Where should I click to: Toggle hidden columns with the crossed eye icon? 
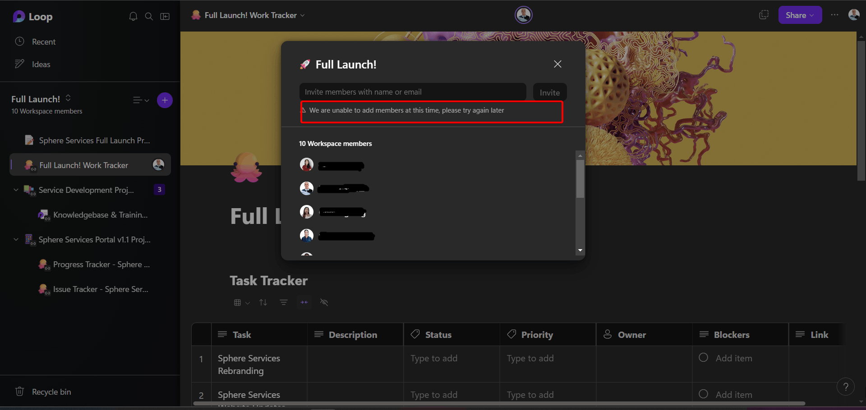point(324,302)
